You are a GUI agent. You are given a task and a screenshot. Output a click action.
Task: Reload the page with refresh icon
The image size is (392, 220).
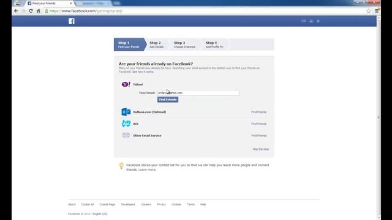pos(31,11)
